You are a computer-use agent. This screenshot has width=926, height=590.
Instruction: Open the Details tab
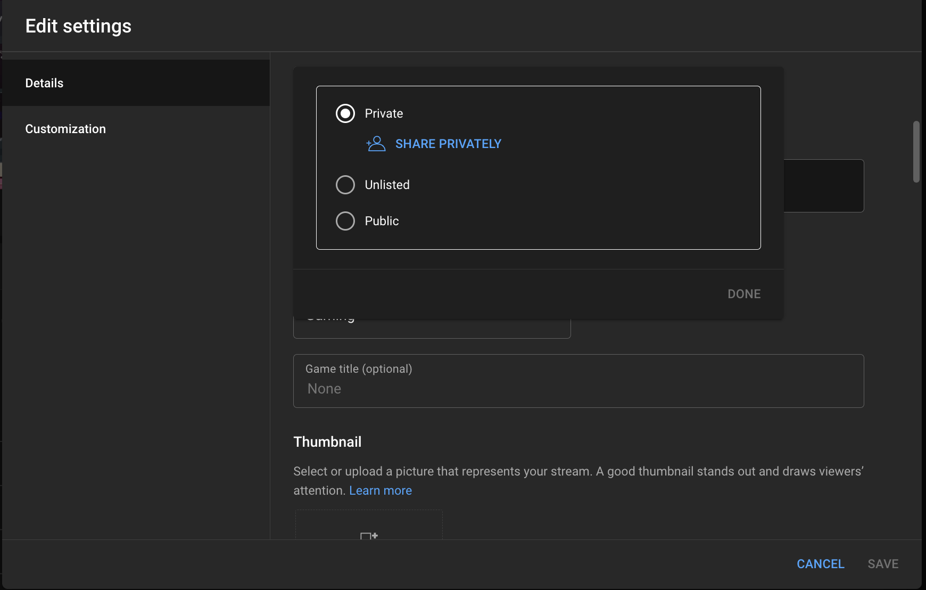tap(44, 83)
